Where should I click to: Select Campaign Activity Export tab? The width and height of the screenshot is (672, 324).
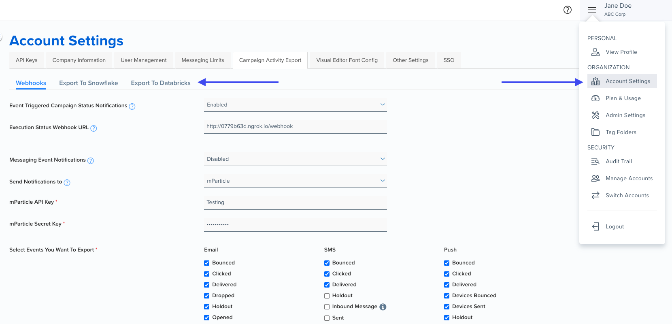coord(270,60)
